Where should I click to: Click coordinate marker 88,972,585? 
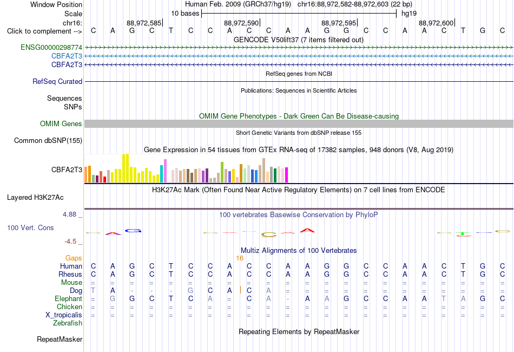click(x=144, y=23)
